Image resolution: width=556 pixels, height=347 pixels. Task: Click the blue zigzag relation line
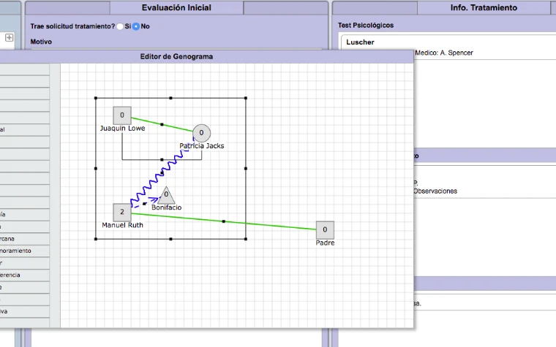162,172
